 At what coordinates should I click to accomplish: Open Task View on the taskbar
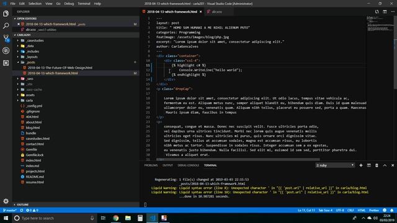pyautogui.click(x=103, y=218)
